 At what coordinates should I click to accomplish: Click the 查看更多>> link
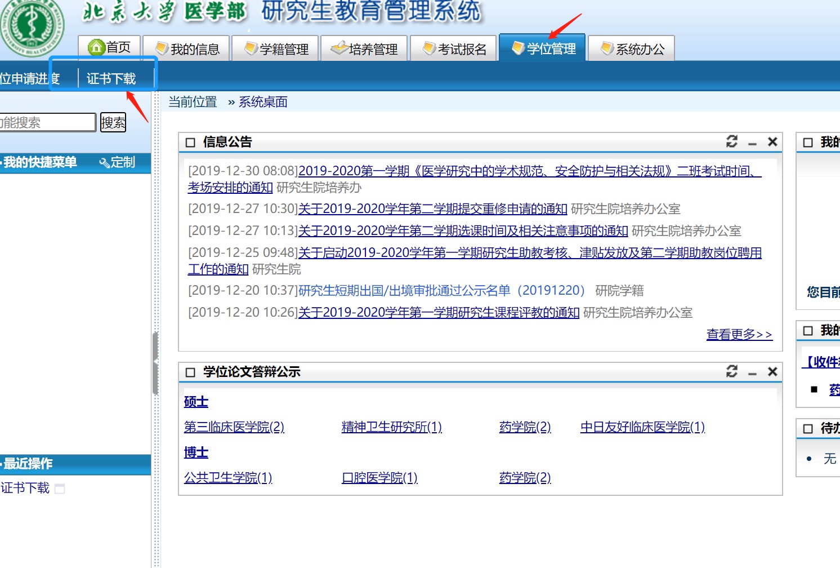coord(739,335)
